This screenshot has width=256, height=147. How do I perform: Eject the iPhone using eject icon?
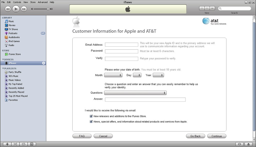[44, 63]
